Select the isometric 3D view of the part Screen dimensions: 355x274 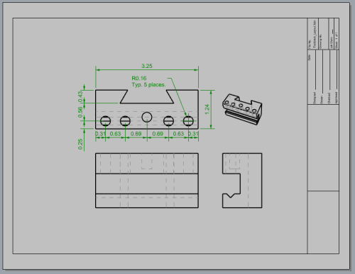(x=242, y=109)
